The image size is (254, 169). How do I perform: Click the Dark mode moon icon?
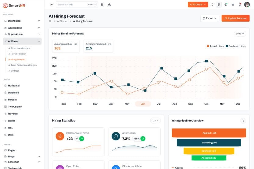(x=5, y=135)
